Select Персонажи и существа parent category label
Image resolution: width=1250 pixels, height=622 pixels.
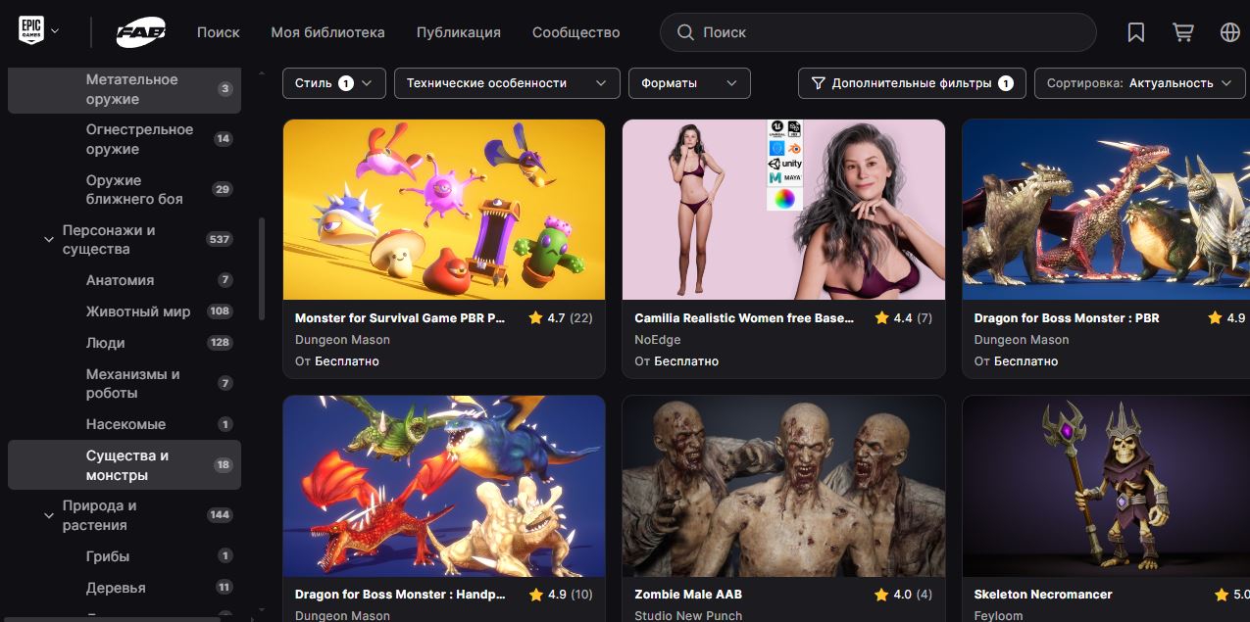[109, 240]
